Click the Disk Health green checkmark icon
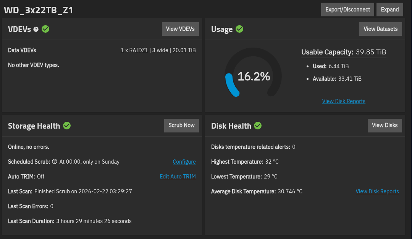The width and height of the screenshot is (412, 239). point(258,126)
